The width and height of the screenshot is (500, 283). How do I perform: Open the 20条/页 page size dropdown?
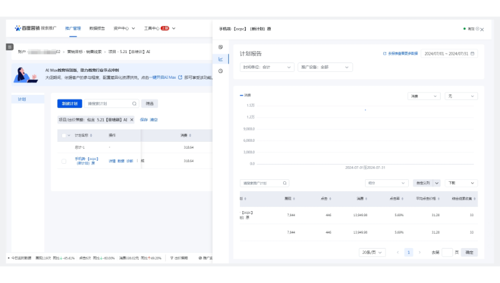pyautogui.click(x=372, y=252)
